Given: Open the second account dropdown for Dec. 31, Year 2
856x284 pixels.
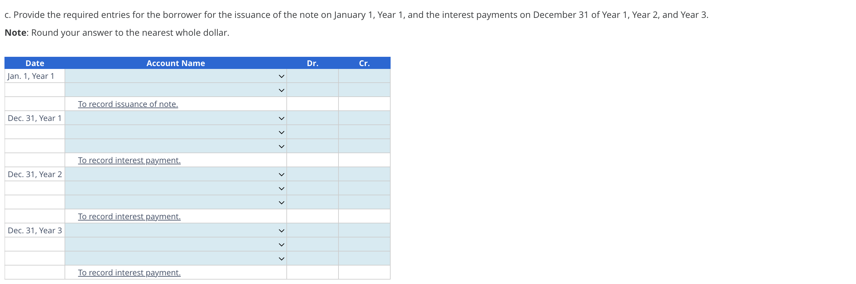Looking at the screenshot, I should tap(282, 188).
